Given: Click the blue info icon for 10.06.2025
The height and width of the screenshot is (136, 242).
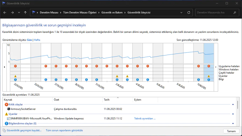Looking at the screenshot, I should (198, 80).
